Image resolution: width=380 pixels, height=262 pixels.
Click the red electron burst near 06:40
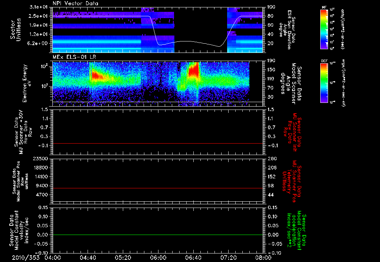pos(193,70)
